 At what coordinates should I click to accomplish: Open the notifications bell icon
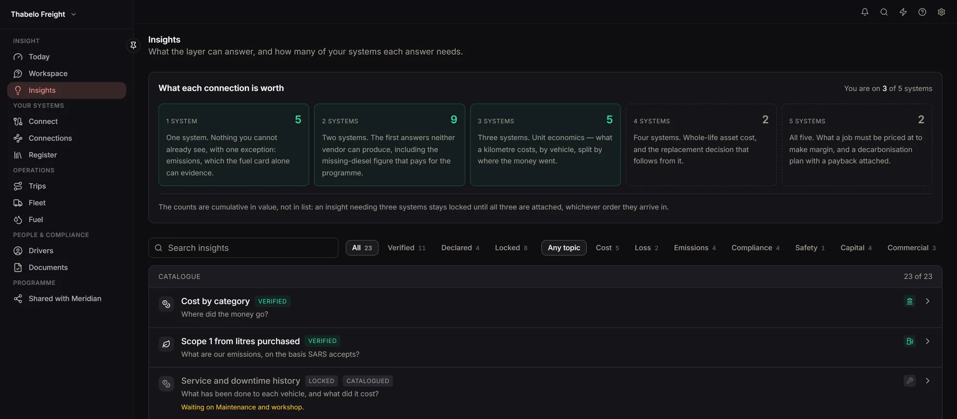(865, 12)
